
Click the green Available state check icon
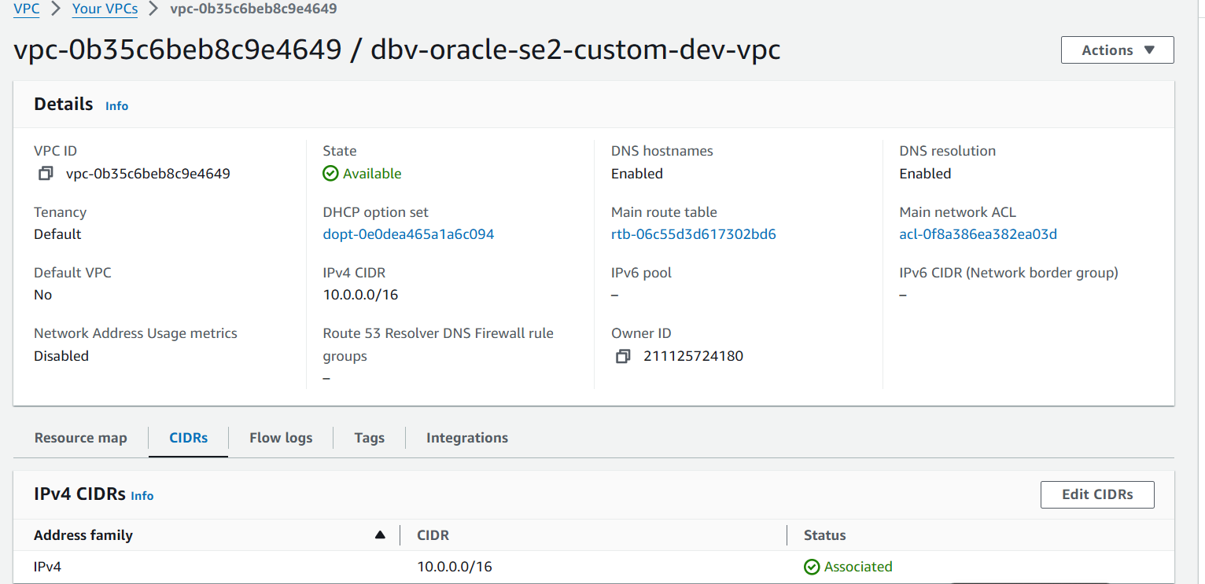point(331,174)
